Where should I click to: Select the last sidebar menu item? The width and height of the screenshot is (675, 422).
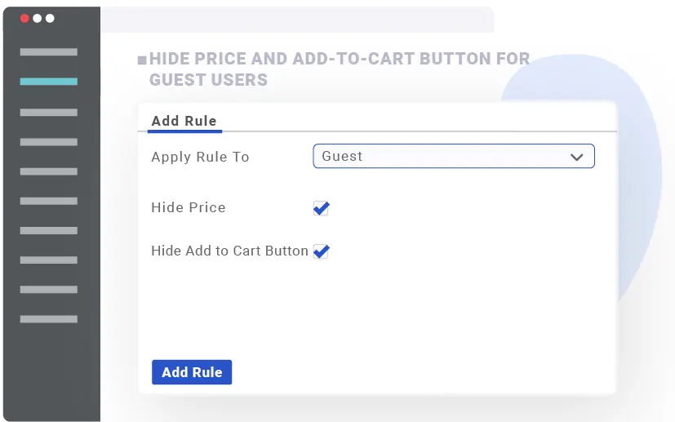(49, 319)
